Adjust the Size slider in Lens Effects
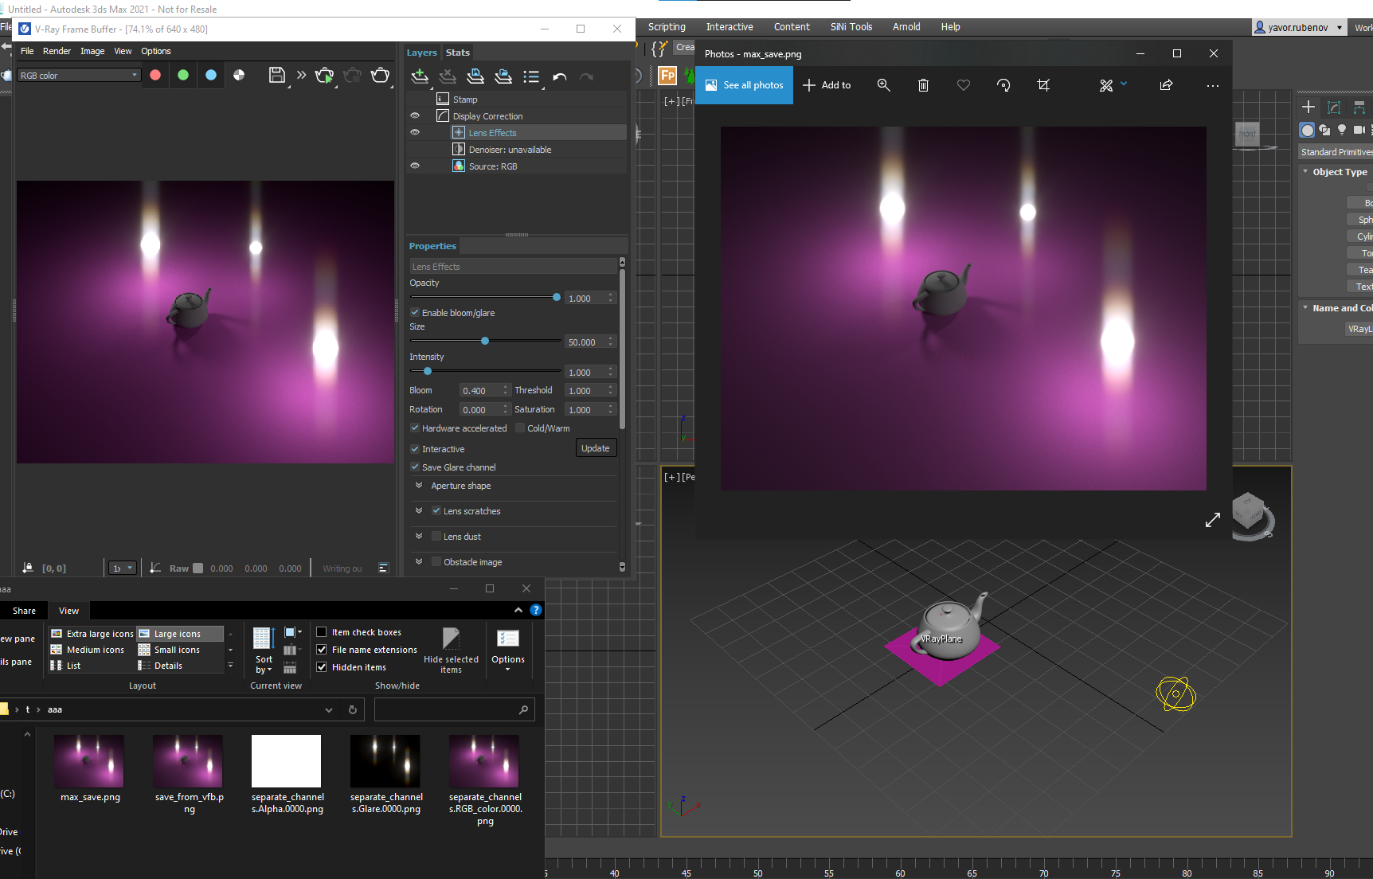This screenshot has height=879, width=1373. tap(485, 341)
